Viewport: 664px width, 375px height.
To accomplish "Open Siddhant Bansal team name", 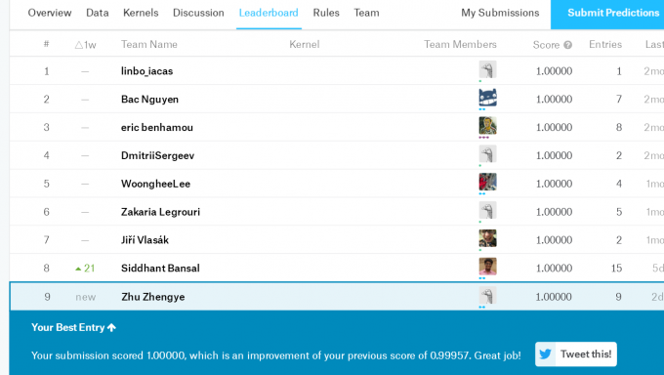I will (x=160, y=269).
